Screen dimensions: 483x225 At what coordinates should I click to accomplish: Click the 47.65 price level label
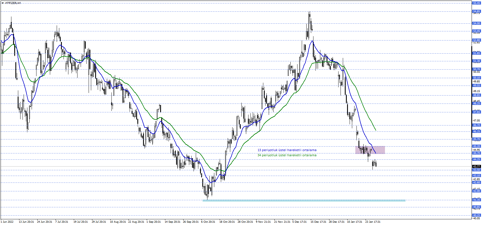476,112
